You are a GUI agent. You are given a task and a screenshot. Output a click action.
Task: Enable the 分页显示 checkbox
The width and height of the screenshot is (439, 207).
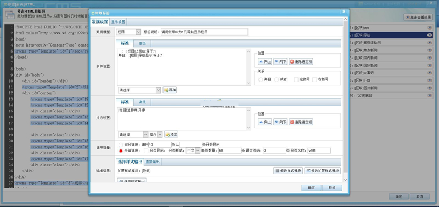pos(146,151)
